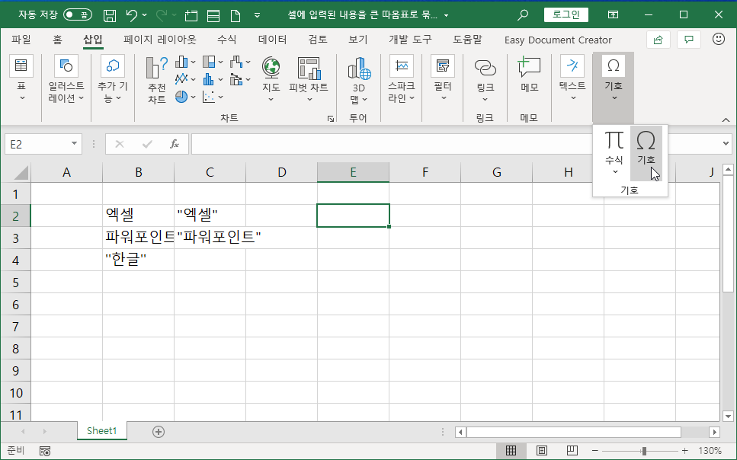Click the fx Insert Function button

[x=175, y=144]
